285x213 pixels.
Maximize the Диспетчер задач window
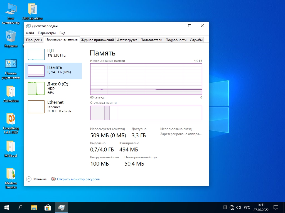(x=189, y=26)
